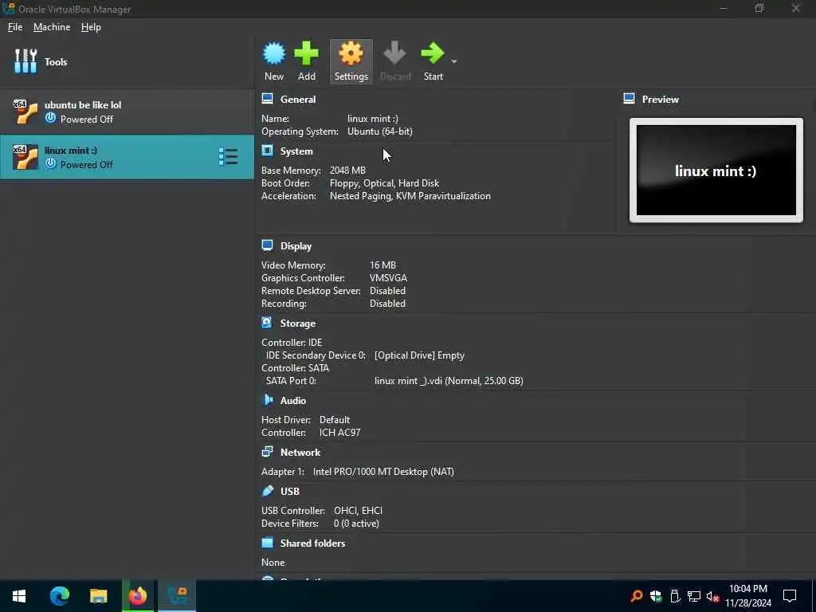The width and height of the screenshot is (816, 612).
Task: Click the Display section monitor icon
Action: pos(268,245)
